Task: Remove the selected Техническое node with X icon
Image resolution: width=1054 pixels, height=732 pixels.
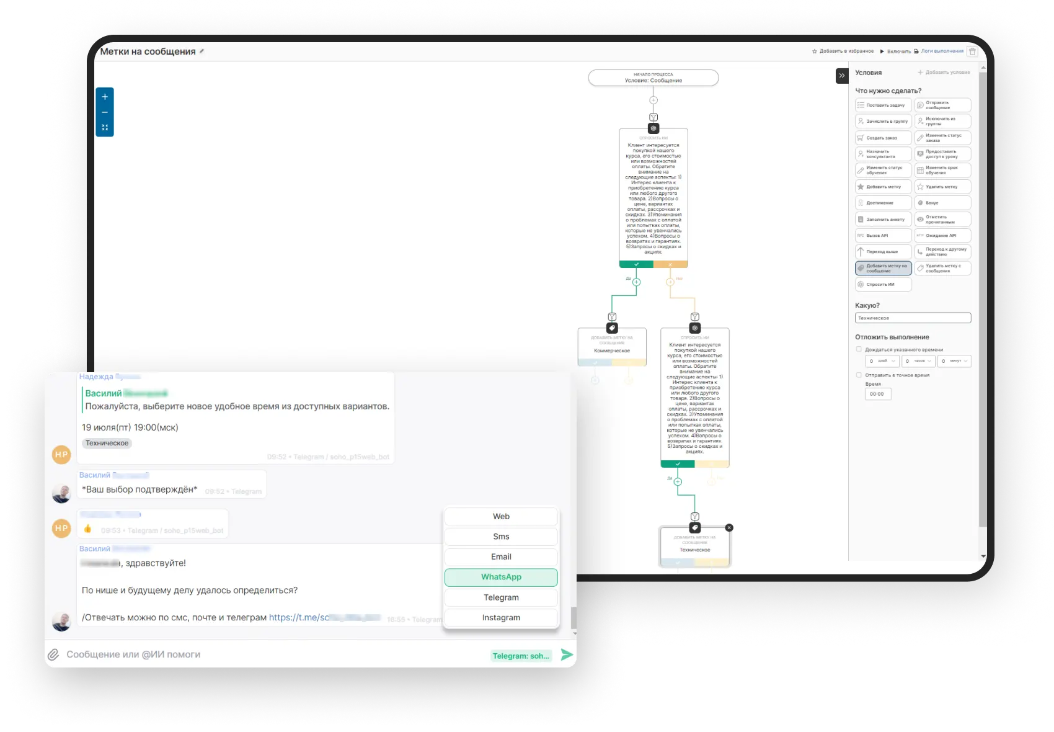Action: (729, 527)
